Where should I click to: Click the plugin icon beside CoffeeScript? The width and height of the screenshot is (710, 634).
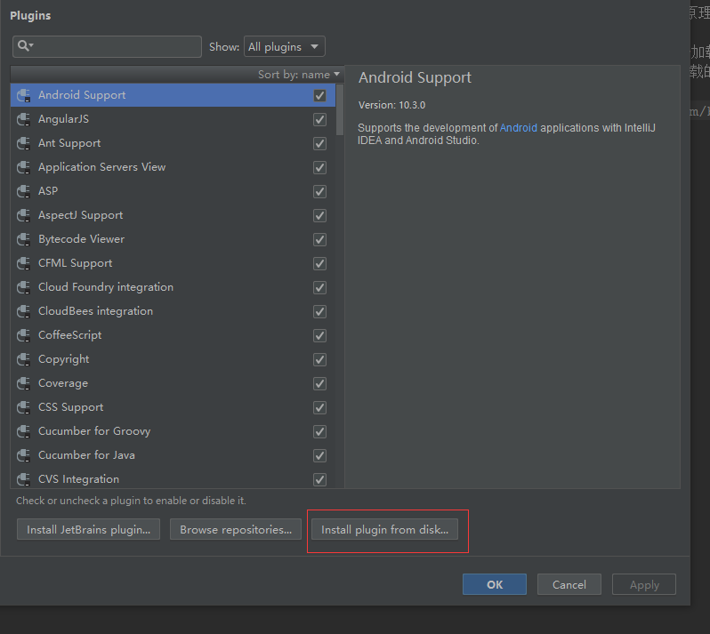tap(23, 335)
